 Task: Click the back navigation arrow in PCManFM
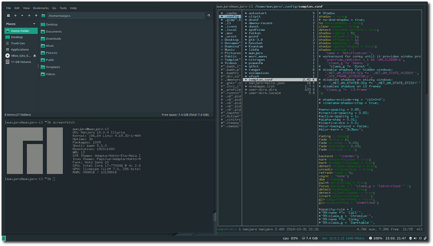[x=16, y=15]
